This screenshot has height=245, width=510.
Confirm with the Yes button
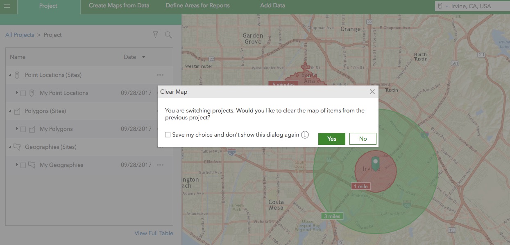click(x=332, y=139)
